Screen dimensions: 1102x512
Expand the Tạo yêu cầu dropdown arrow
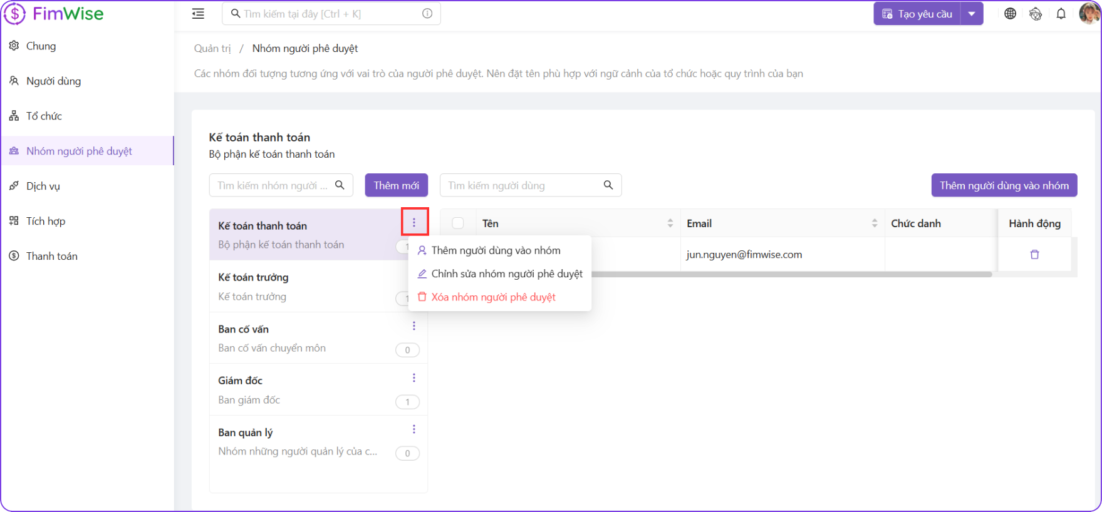tap(972, 14)
